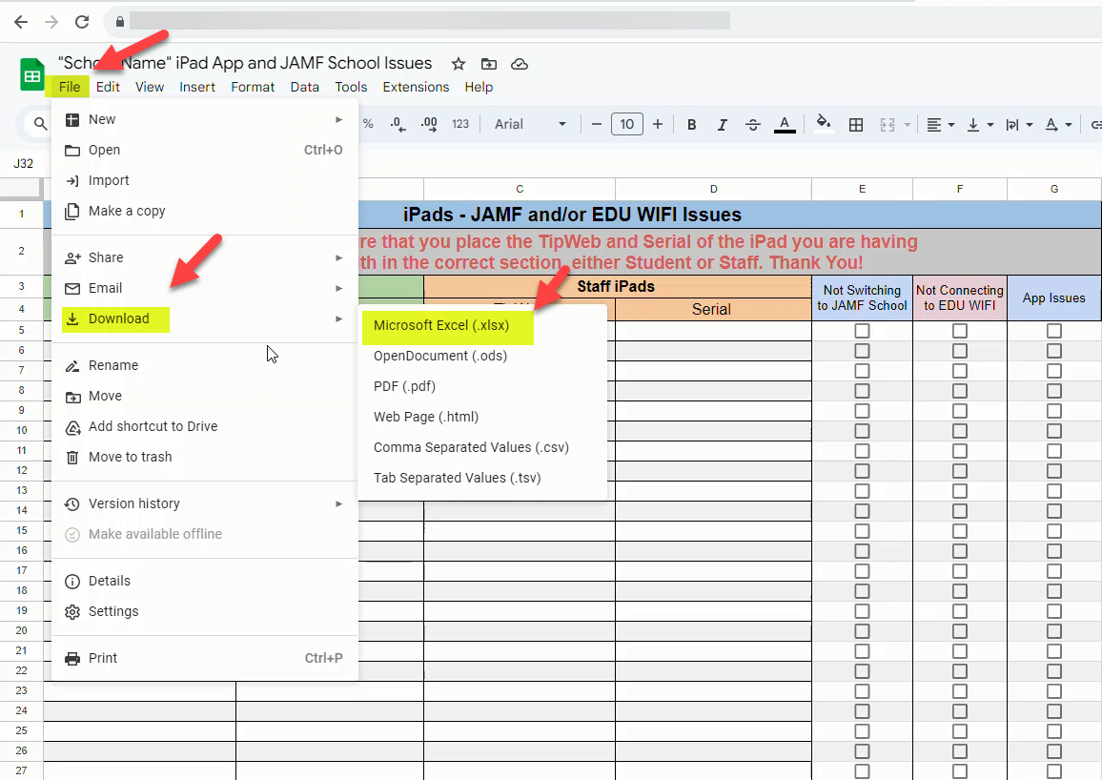The height and width of the screenshot is (780, 1102).
Task: Click the font size input field
Action: (x=626, y=124)
